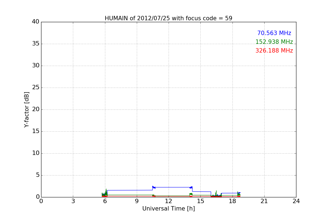This screenshot has height=219, width=329.
Task: Select the red '326.188 MHz' legend label
Action: point(274,51)
